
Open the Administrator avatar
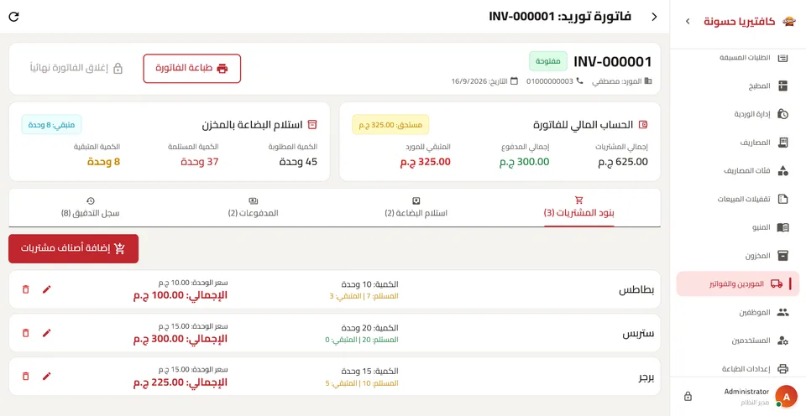point(786,396)
